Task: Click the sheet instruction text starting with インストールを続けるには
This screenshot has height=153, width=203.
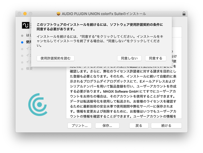Action: (x=100, y=41)
